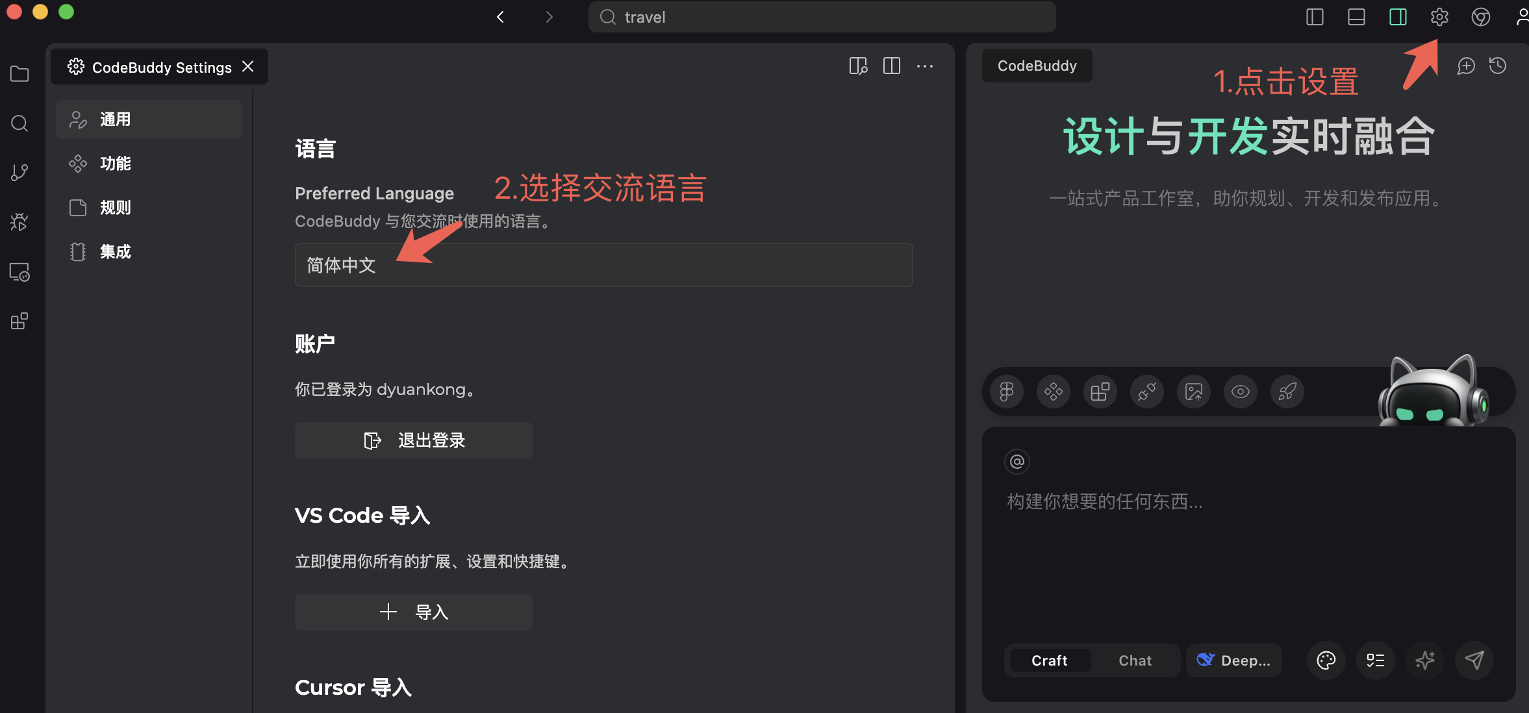Click the rocket deploy icon

[1287, 392]
